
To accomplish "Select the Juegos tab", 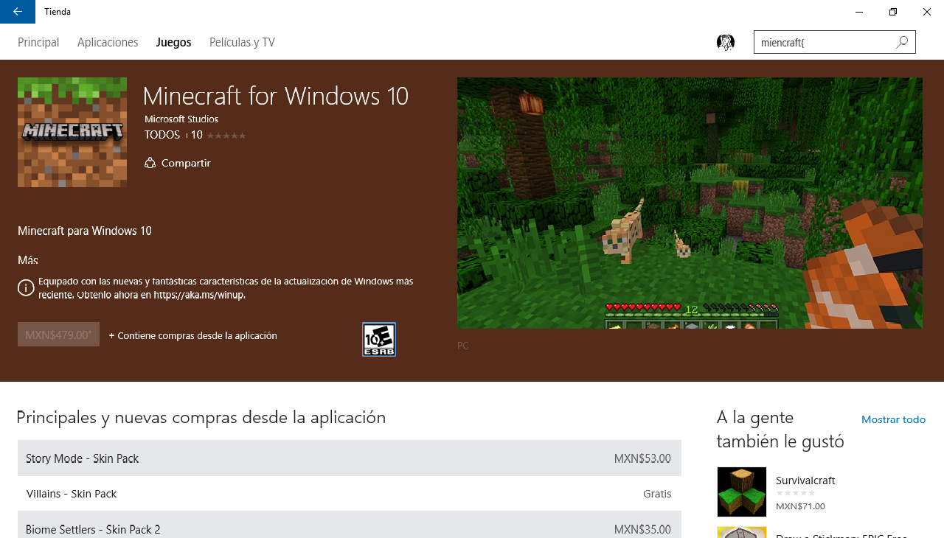I will 174,42.
